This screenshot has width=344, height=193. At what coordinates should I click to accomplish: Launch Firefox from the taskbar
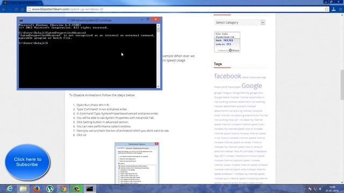[x=37, y=189]
